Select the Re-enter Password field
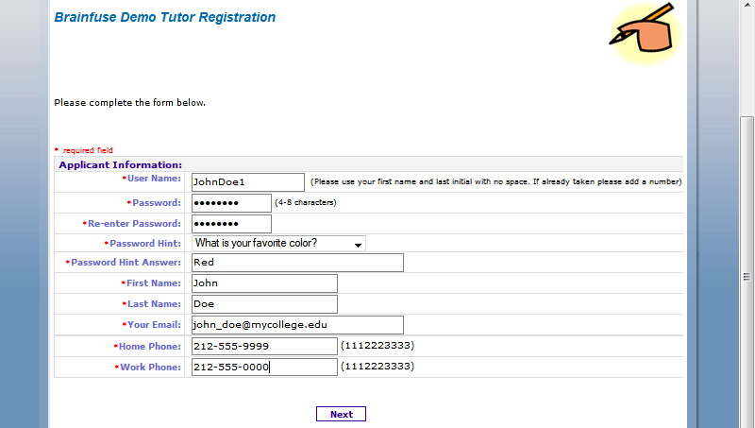This screenshot has width=755, height=428. 230,224
